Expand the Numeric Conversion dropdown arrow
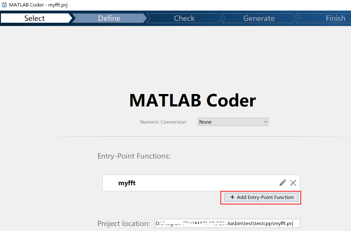 click(265, 122)
